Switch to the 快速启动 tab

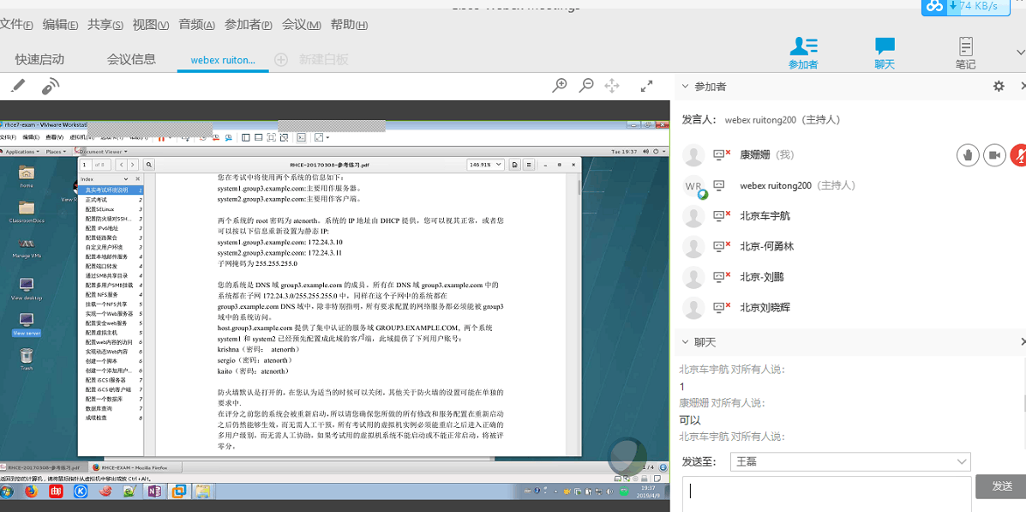[40, 59]
